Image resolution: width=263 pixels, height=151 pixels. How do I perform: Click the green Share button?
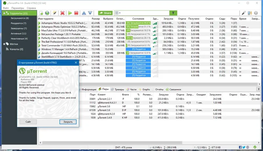pyautogui.click(x=105, y=13)
